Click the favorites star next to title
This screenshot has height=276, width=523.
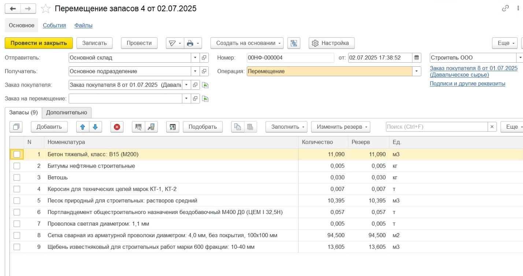tap(45, 8)
